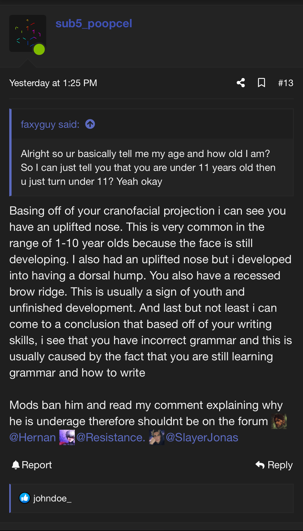Click the green online status dot
The width and height of the screenshot is (303, 531).
tap(39, 49)
